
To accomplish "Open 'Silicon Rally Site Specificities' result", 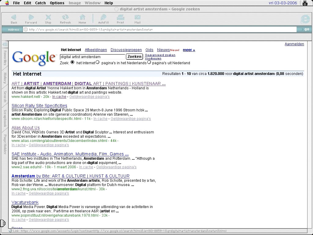I will tap(39, 106).
